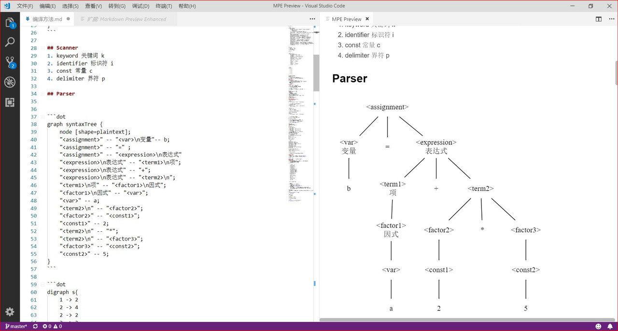Click the synchronize changes icon in status bar

pyautogui.click(x=35, y=326)
